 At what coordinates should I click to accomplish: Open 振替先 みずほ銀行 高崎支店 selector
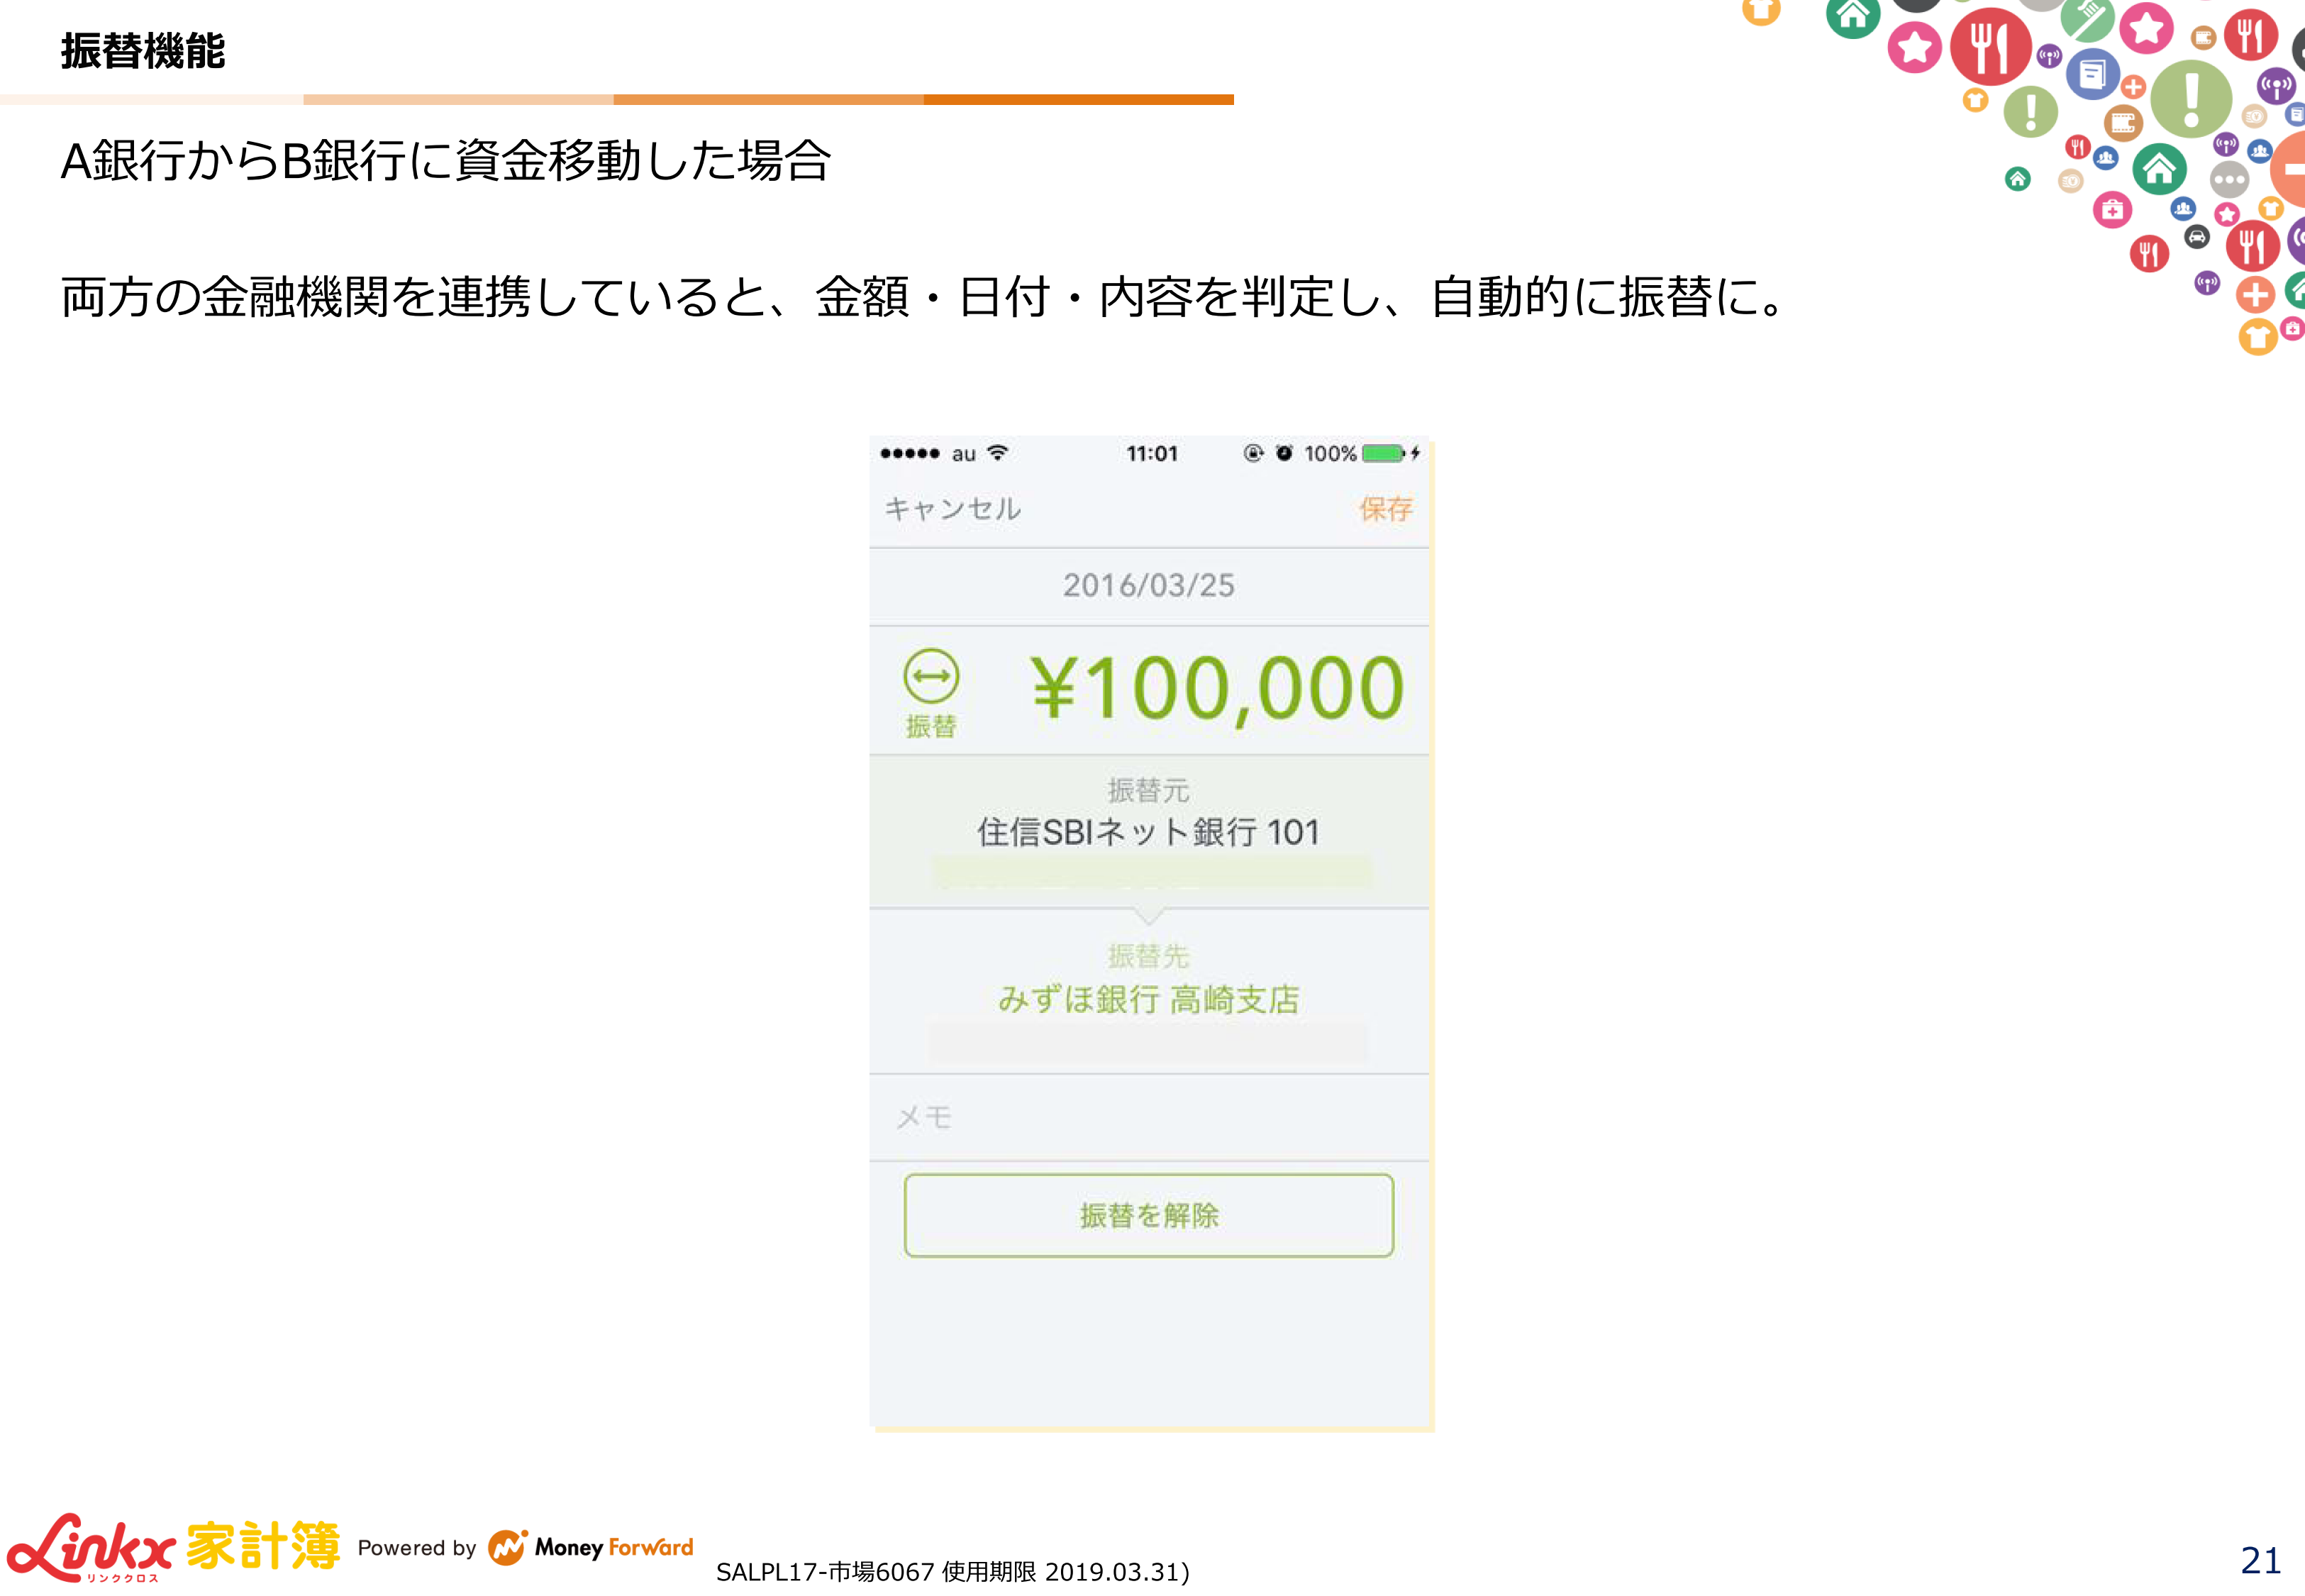(1148, 991)
